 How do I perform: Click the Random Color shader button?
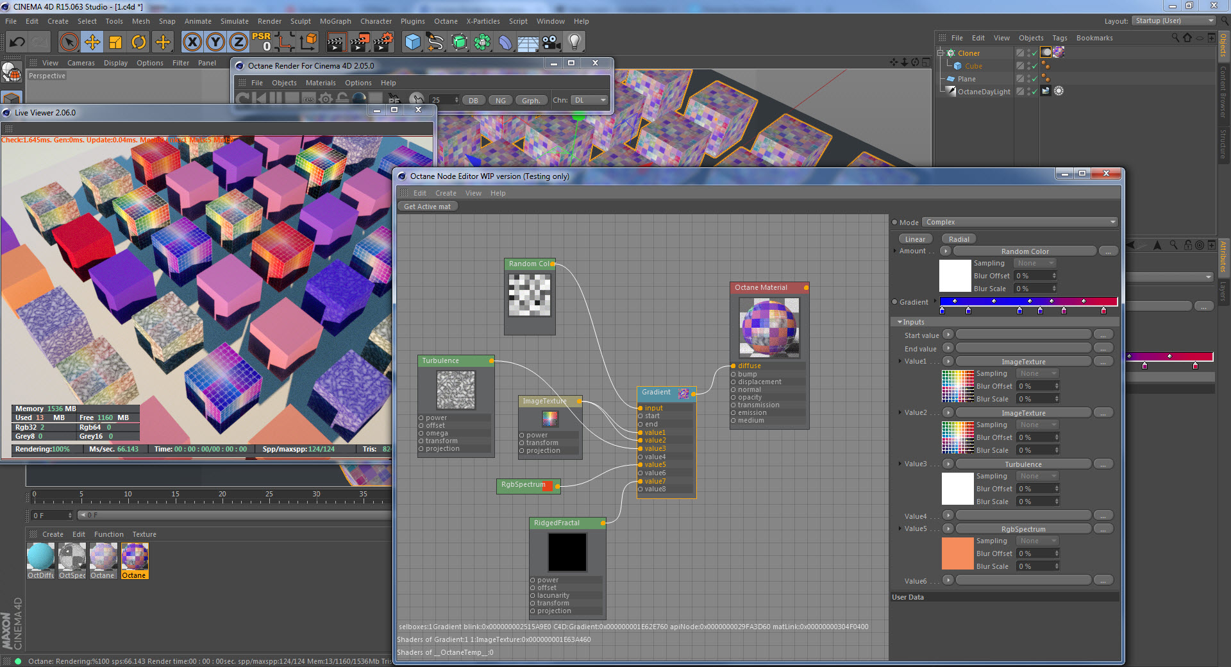(1025, 251)
